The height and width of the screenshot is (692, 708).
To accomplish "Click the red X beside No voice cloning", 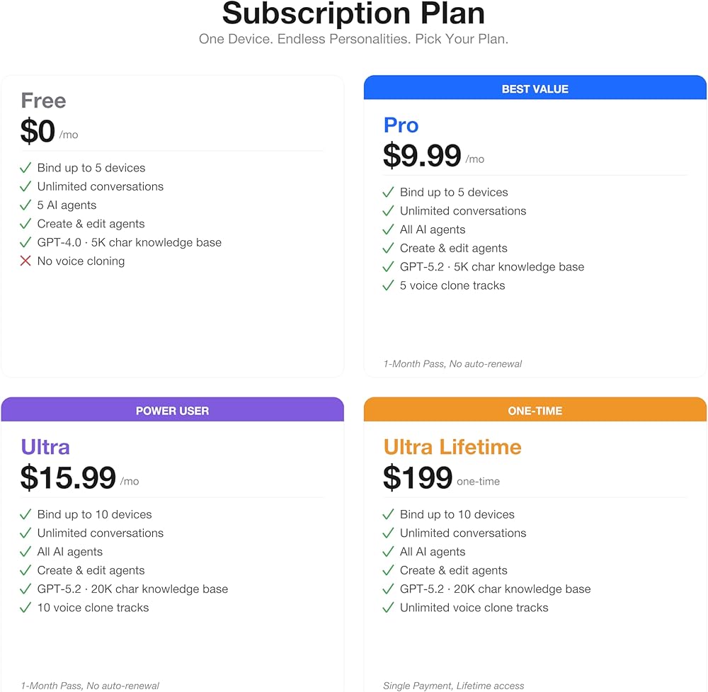I will [x=25, y=261].
